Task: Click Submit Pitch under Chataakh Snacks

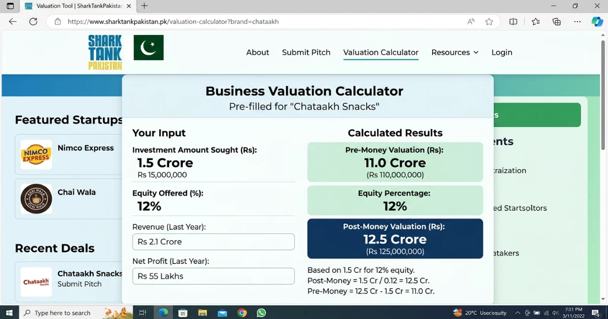Action: click(80, 284)
